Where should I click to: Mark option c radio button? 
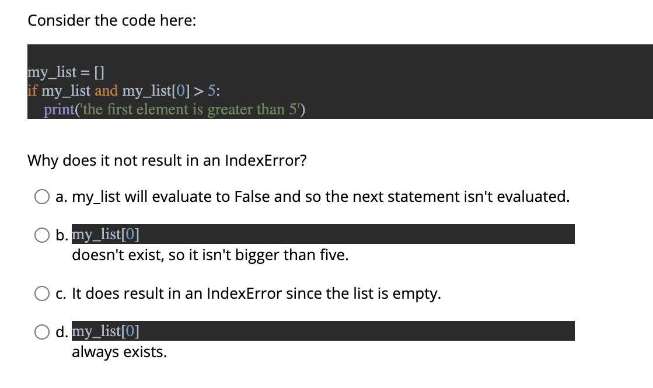[x=41, y=293]
